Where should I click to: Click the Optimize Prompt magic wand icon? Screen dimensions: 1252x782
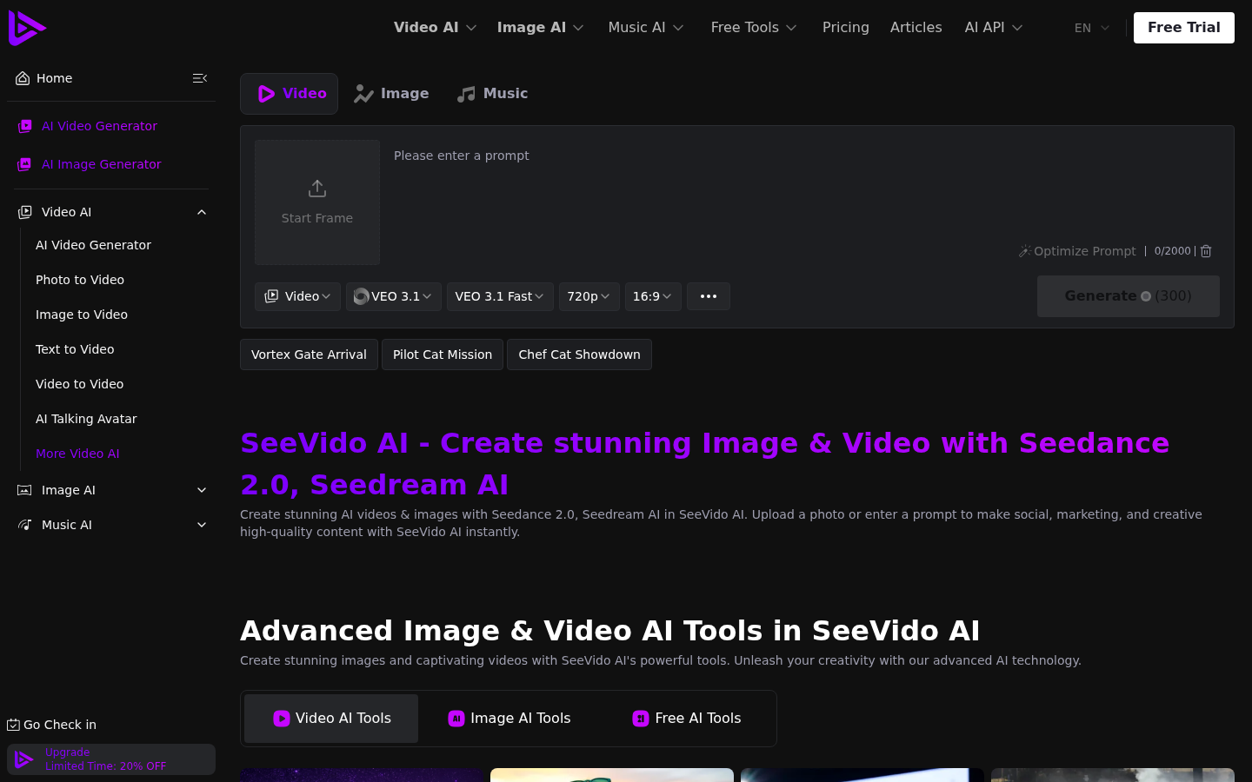coord(1024,251)
